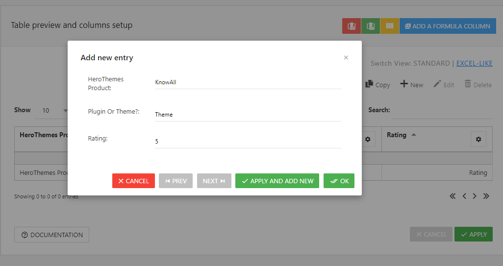Click the HeroThemes Product input field
The image size is (503, 266).
(248, 82)
